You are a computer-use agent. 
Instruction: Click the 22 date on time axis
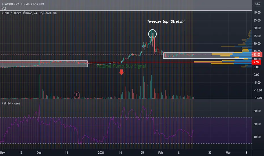click(x=210, y=153)
